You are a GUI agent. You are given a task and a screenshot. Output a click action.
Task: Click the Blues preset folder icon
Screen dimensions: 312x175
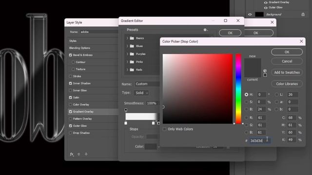tap(132, 46)
